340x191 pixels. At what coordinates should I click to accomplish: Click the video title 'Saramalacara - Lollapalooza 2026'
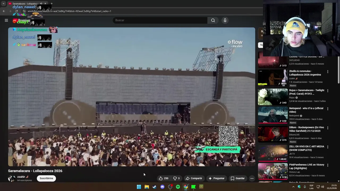pos(35,171)
